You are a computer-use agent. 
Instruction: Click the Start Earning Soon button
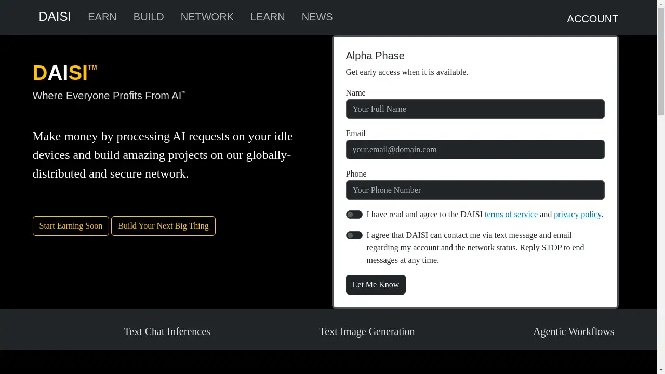click(71, 226)
